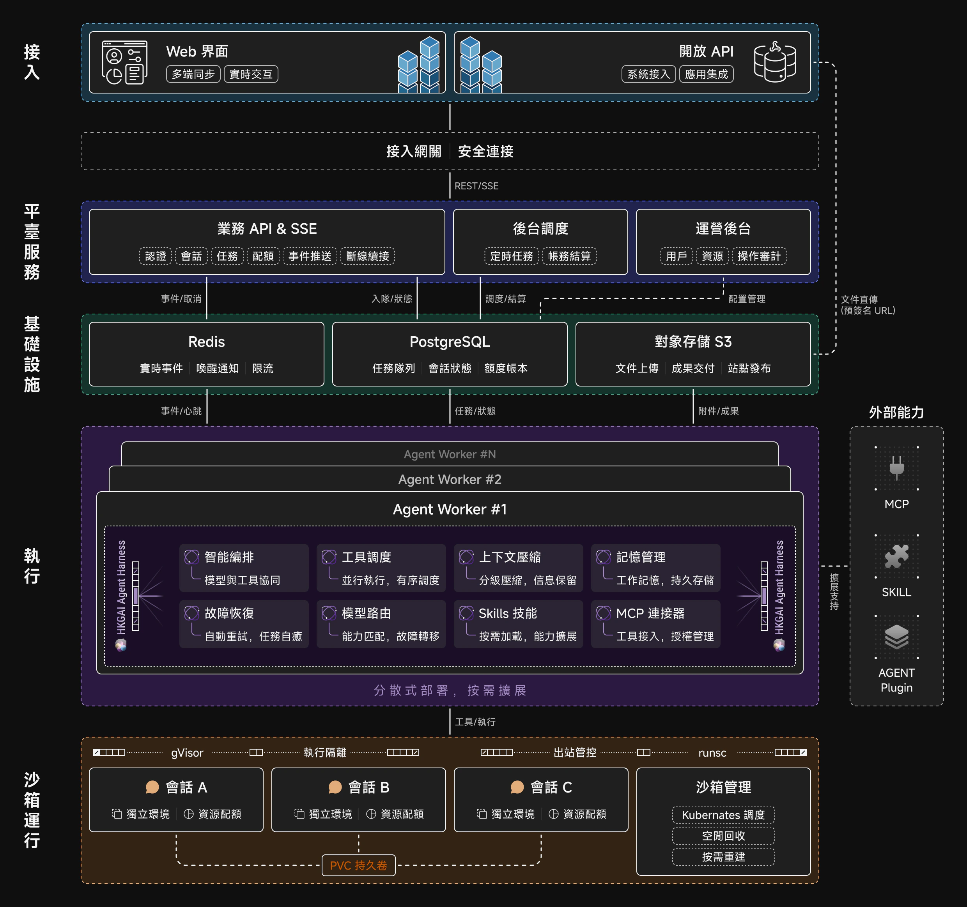Click the AGENT Plugin layers icon
Viewport: 967px width, 907px height.
coord(896,637)
